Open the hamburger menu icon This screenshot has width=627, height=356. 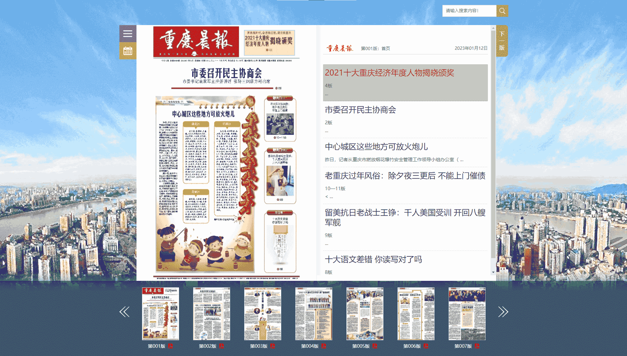coord(128,34)
